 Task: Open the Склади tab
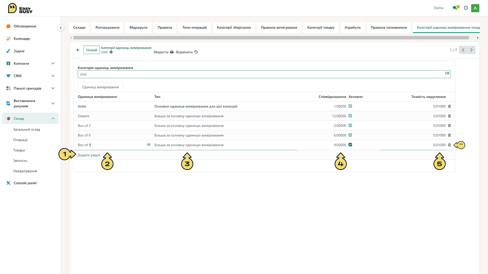pos(79,27)
